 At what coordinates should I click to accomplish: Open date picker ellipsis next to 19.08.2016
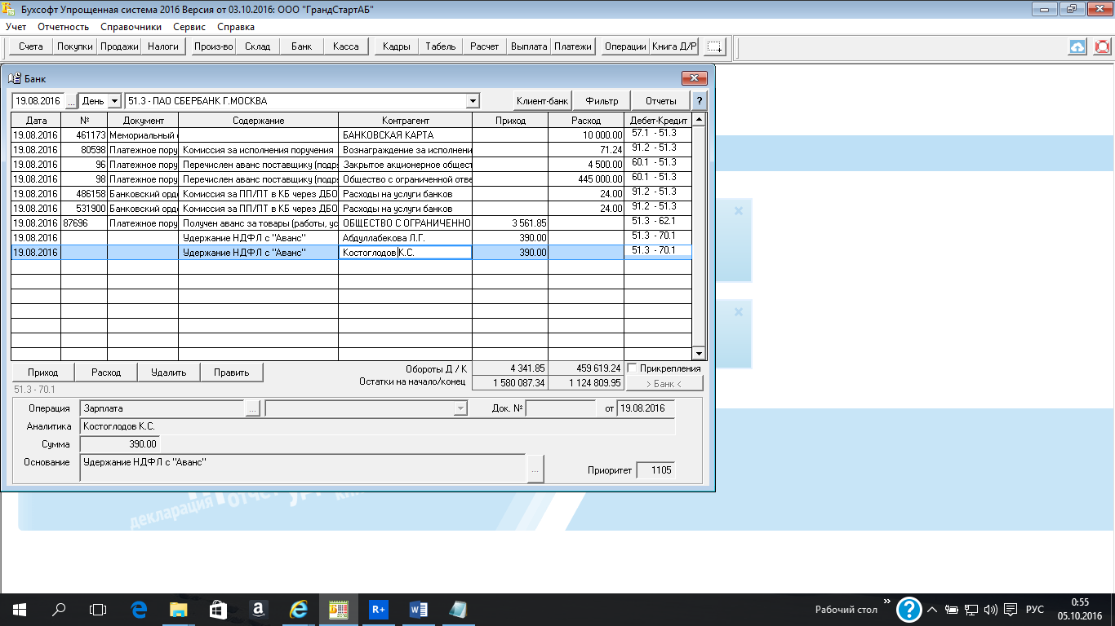71,101
